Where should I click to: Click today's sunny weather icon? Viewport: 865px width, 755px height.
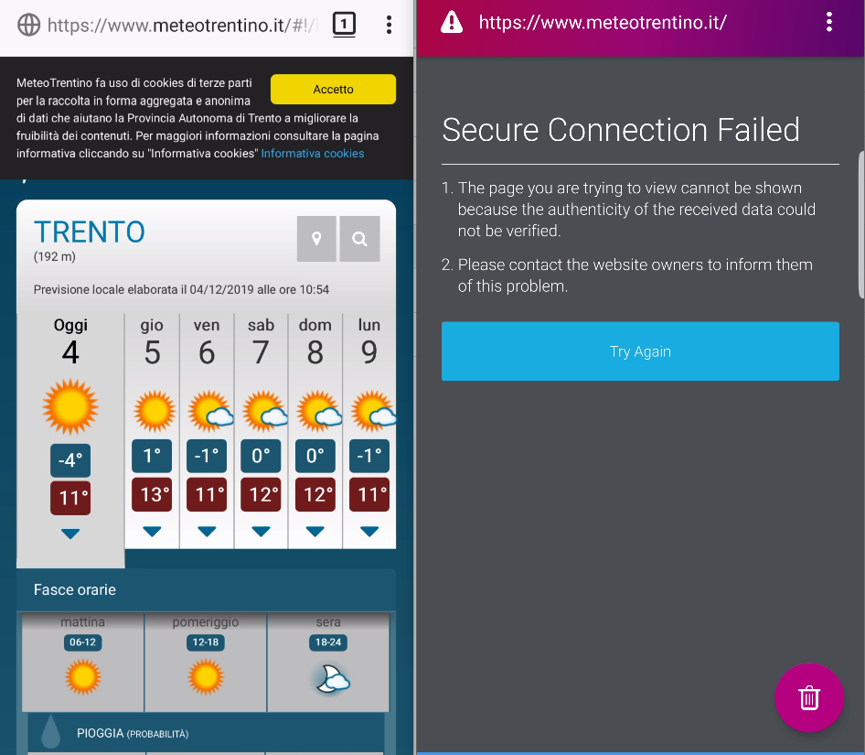click(x=70, y=406)
